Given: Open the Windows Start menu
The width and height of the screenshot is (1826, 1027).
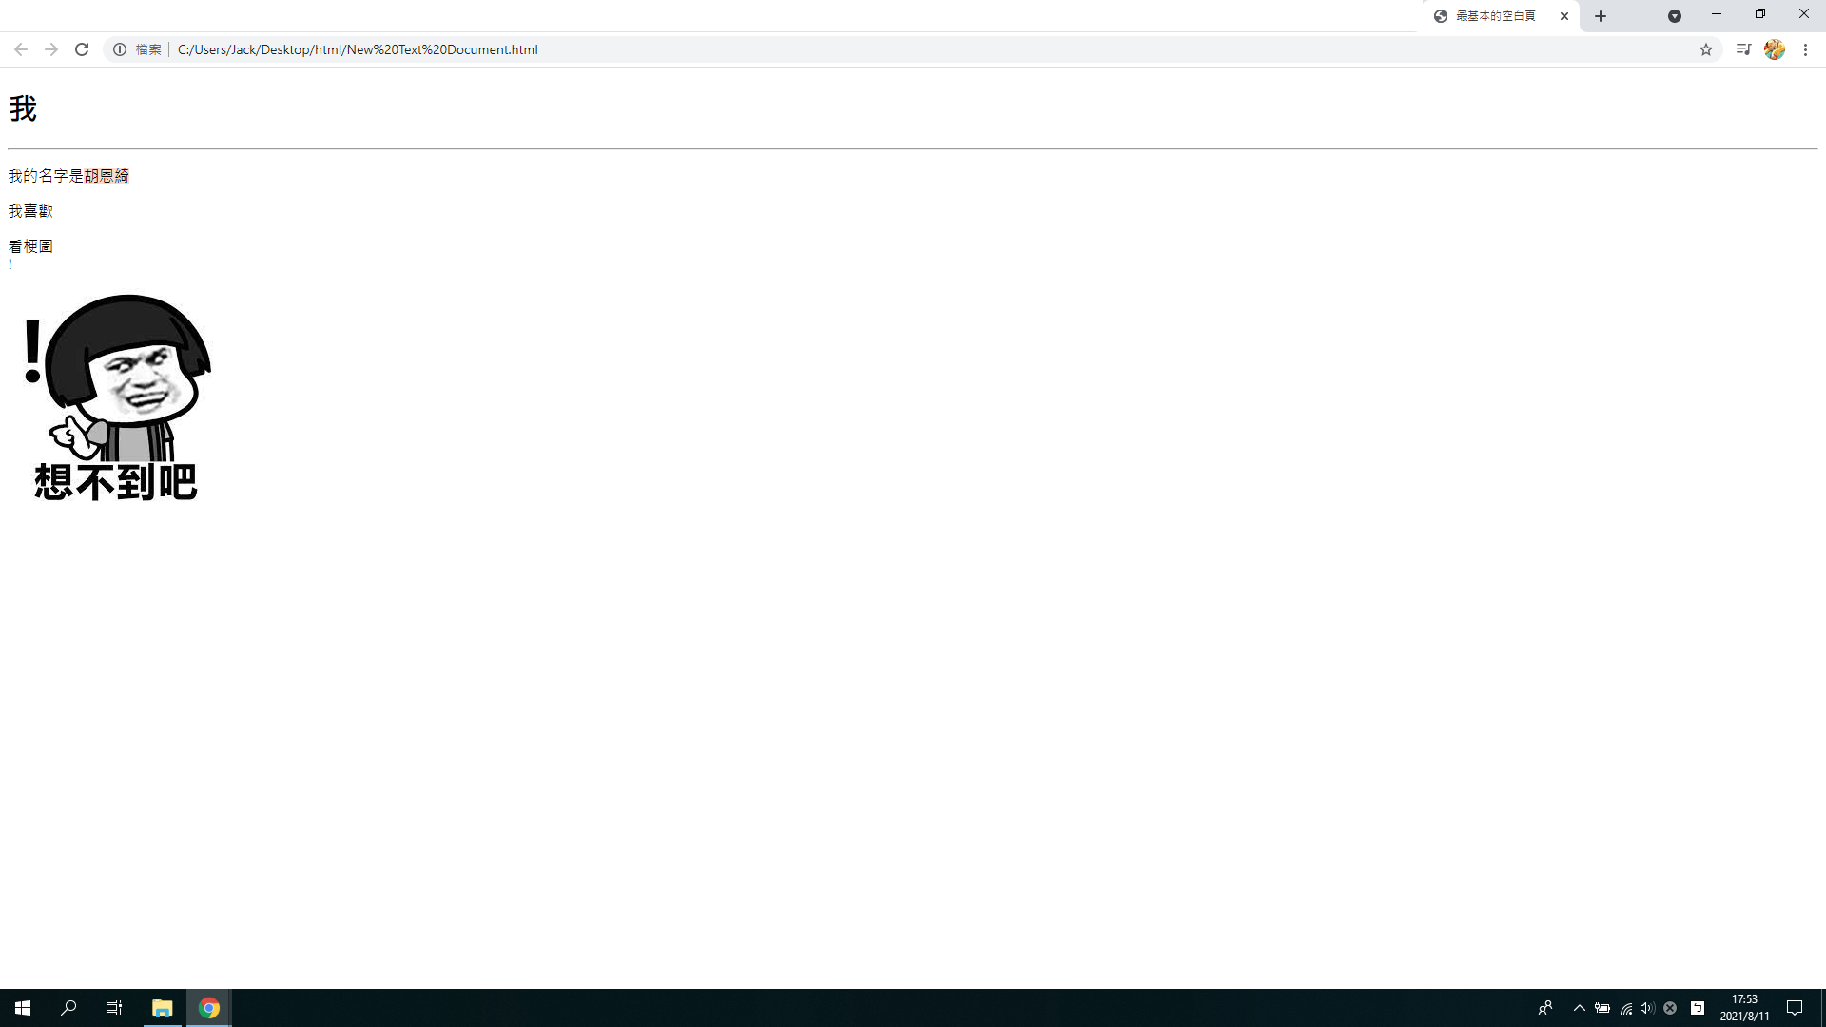Looking at the screenshot, I should (23, 1008).
